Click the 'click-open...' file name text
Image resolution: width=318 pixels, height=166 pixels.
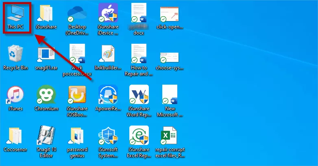pyautogui.click(x=170, y=27)
